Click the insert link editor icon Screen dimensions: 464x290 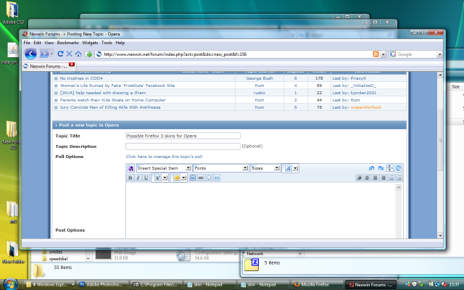click(201, 178)
